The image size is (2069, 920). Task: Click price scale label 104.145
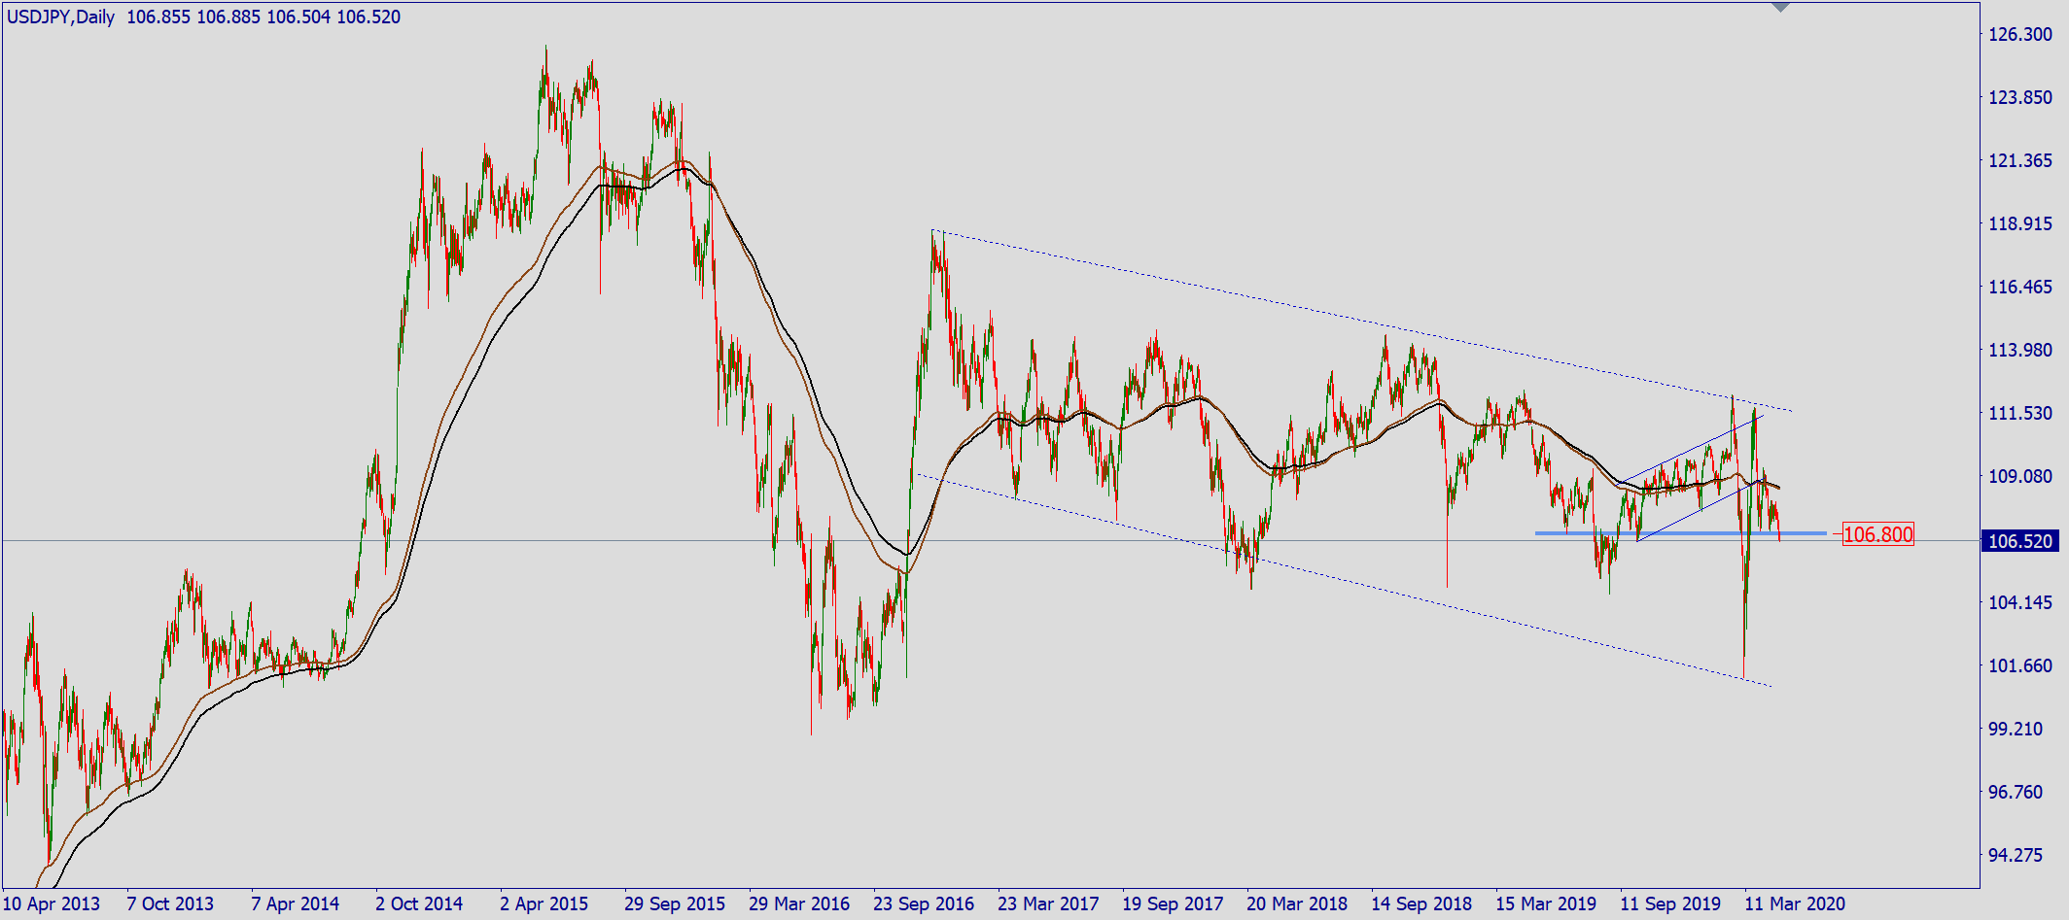pyautogui.click(x=2020, y=602)
